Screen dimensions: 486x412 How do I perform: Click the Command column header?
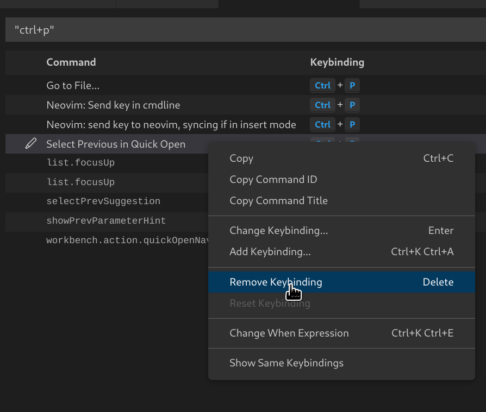click(x=71, y=62)
